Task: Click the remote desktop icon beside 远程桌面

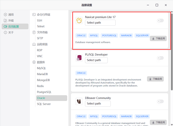Action: (x=34, y=44)
